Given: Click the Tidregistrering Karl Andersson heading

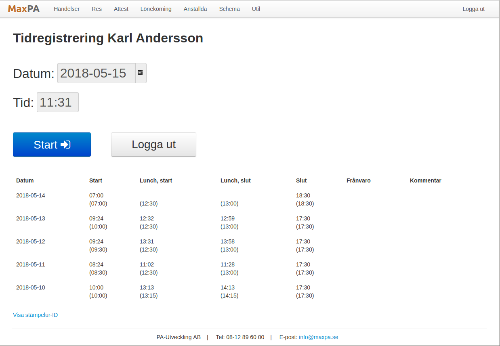Looking at the screenshot, I should (108, 38).
